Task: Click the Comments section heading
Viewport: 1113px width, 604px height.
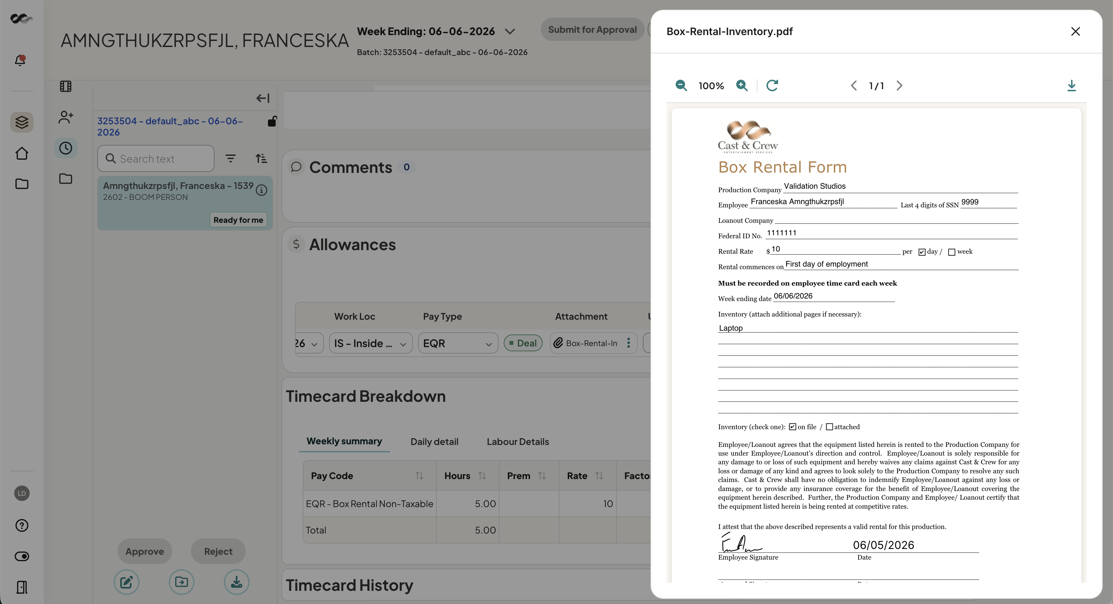Action: [350, 167]
